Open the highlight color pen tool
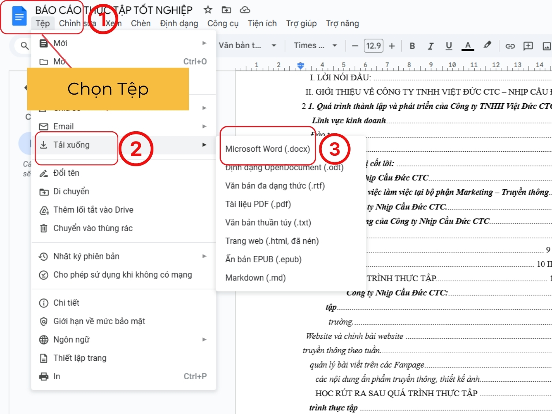This screenshot has height=414, width=552. [x=487, y=45]
